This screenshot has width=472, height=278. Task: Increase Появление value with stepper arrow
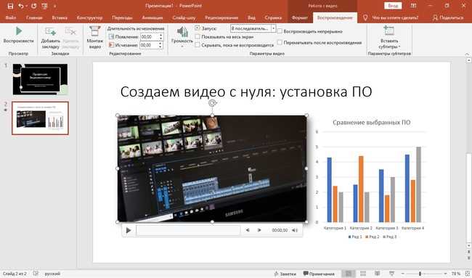(160, 35)
